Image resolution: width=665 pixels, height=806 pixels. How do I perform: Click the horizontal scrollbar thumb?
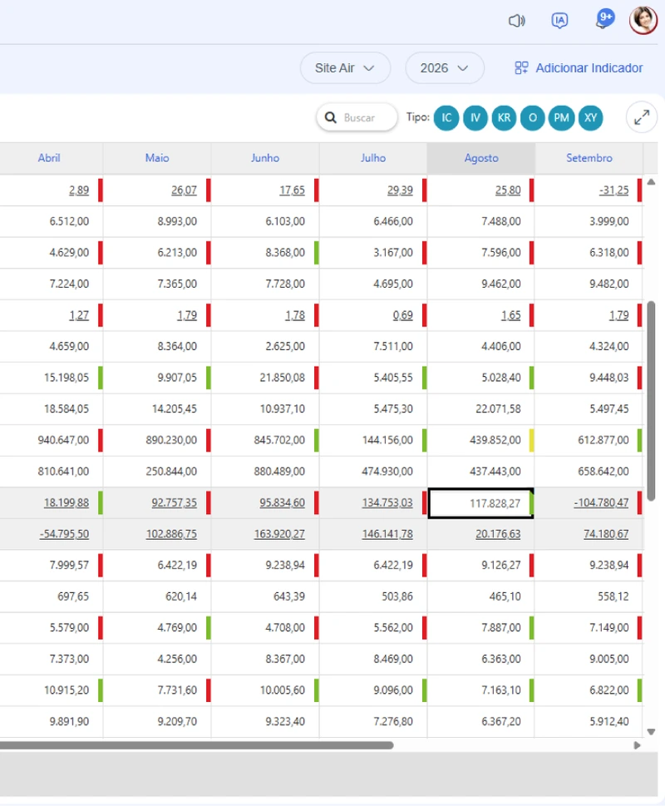pyautogui.click(x=197, y=745)
